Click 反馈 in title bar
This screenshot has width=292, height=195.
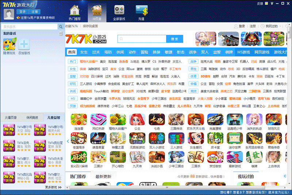[x=260, y=4]
